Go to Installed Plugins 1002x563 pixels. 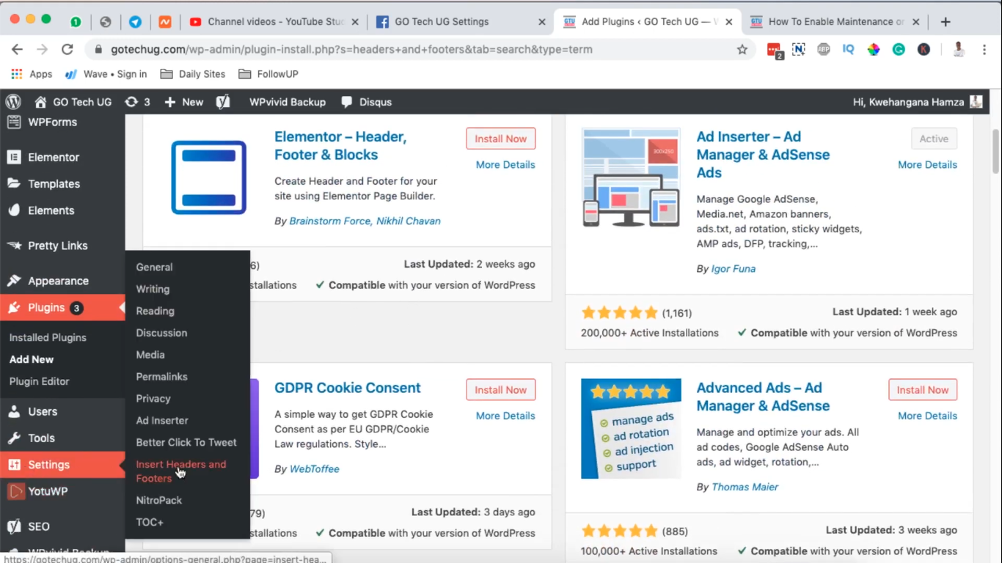click(x=48, y=338)
